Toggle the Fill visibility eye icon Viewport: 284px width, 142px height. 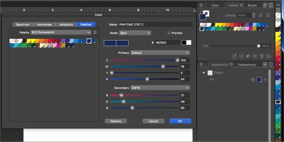(265, 80)
